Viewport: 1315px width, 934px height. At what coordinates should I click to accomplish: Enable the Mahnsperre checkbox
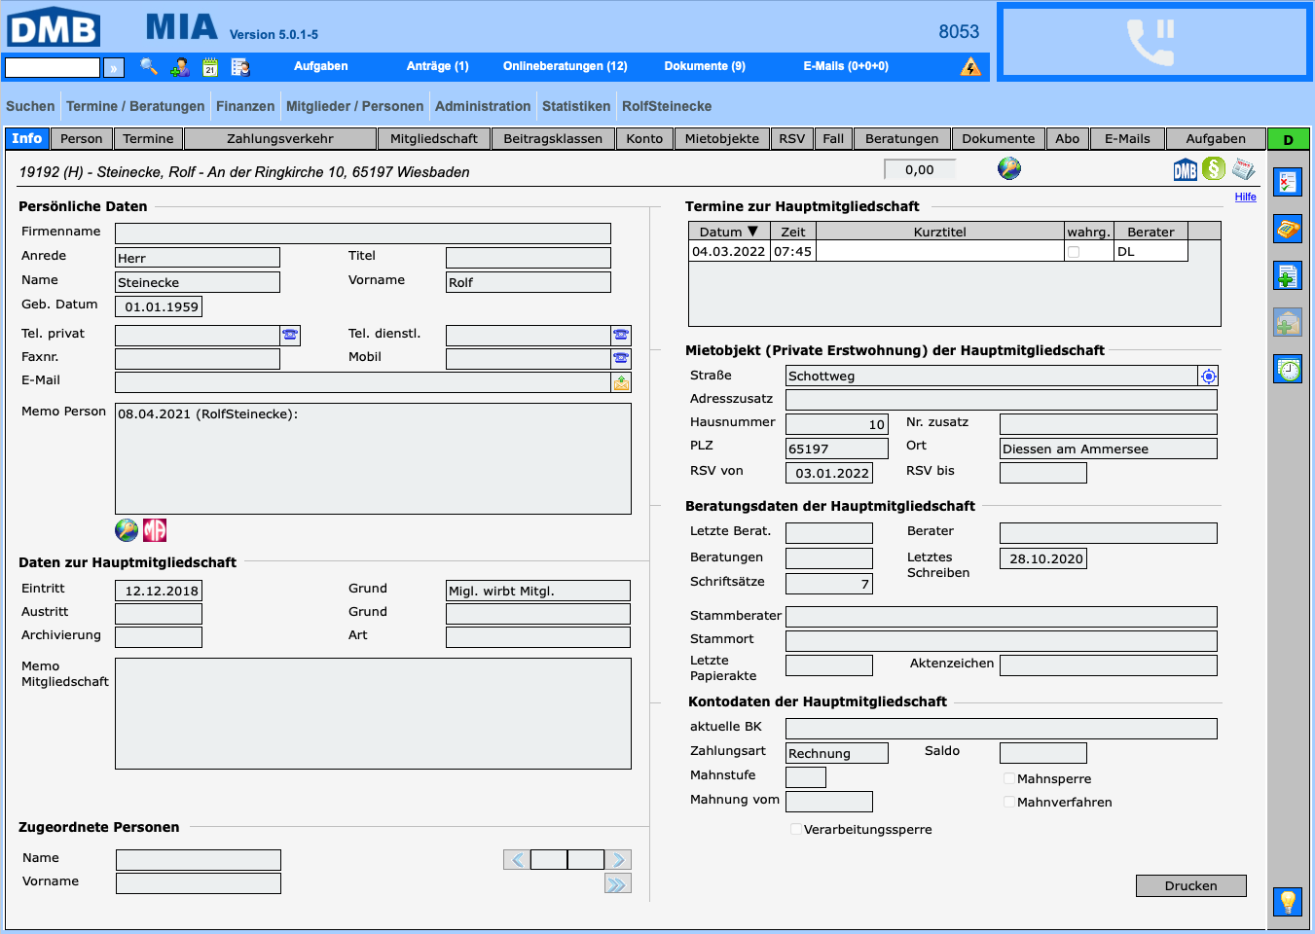tap(1009, 778)
